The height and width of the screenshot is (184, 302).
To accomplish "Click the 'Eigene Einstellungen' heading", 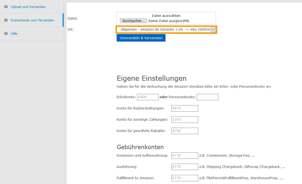I will point(152,78).
